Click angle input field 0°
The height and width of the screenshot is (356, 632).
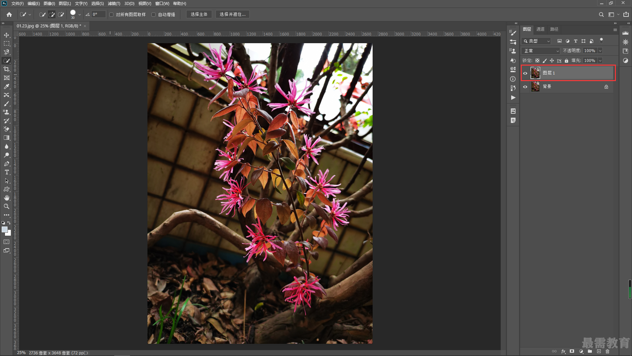click(x=99, y=15)
